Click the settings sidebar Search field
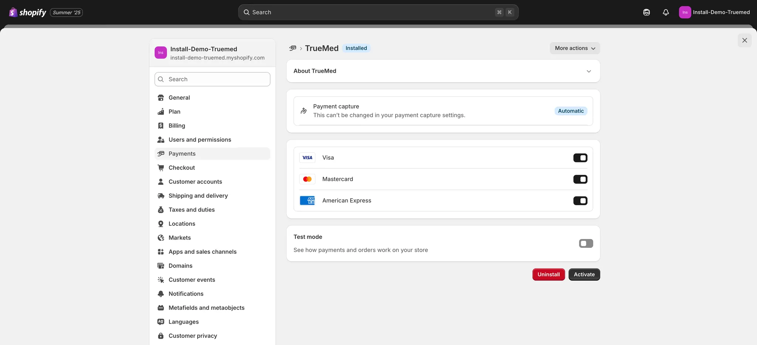This screenshot has width=757, height=345. pos(213,79)
